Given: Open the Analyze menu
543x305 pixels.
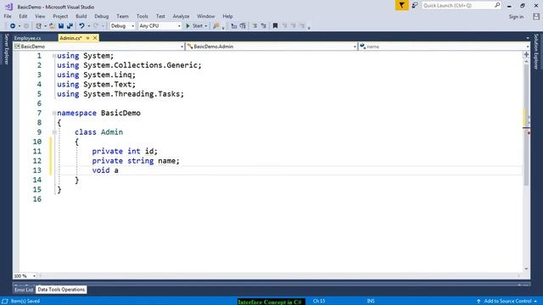Looking at the screenshot, I should coord(181,16).
